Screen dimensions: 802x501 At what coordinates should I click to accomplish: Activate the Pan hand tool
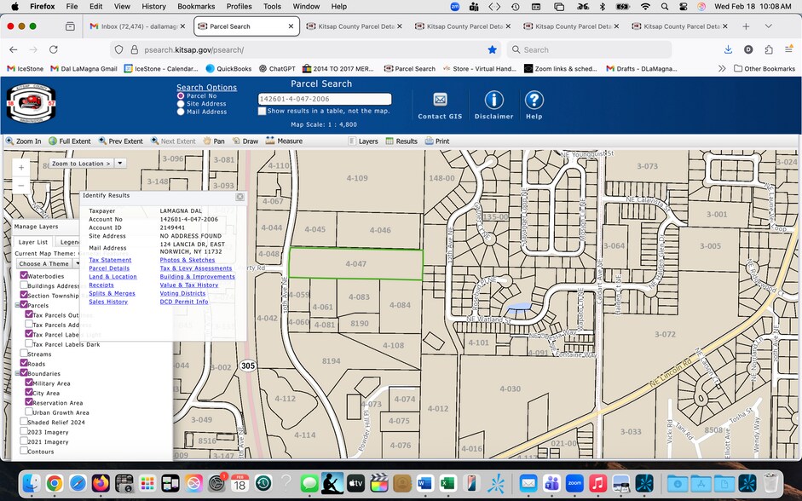click(x=213, y=141)
